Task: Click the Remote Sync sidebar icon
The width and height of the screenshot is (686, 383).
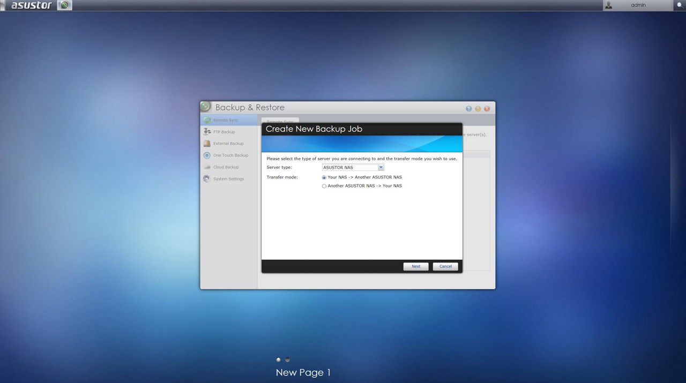Action: click(x=207, y=120)
